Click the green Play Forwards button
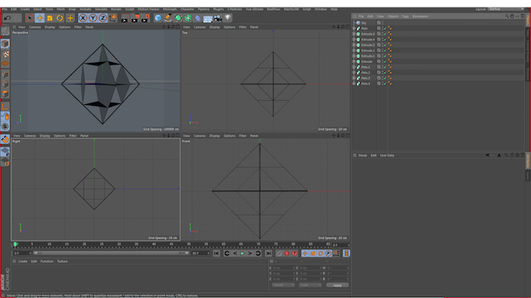Image resolution: width=531 pixels, height=298 pixels. coord(242,253)
